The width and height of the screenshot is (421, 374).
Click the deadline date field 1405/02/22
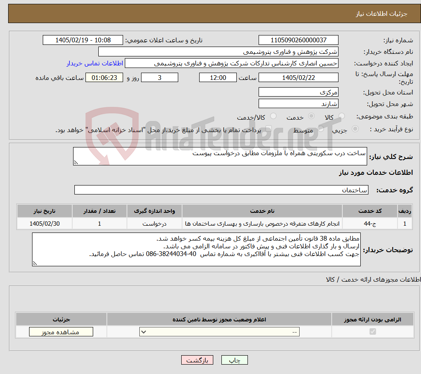[x=298, y=78]
